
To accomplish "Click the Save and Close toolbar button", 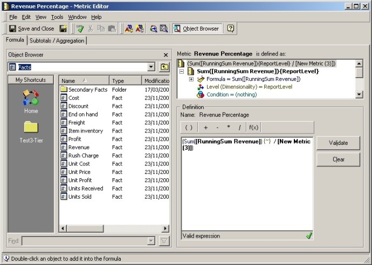I will point(31,29).
